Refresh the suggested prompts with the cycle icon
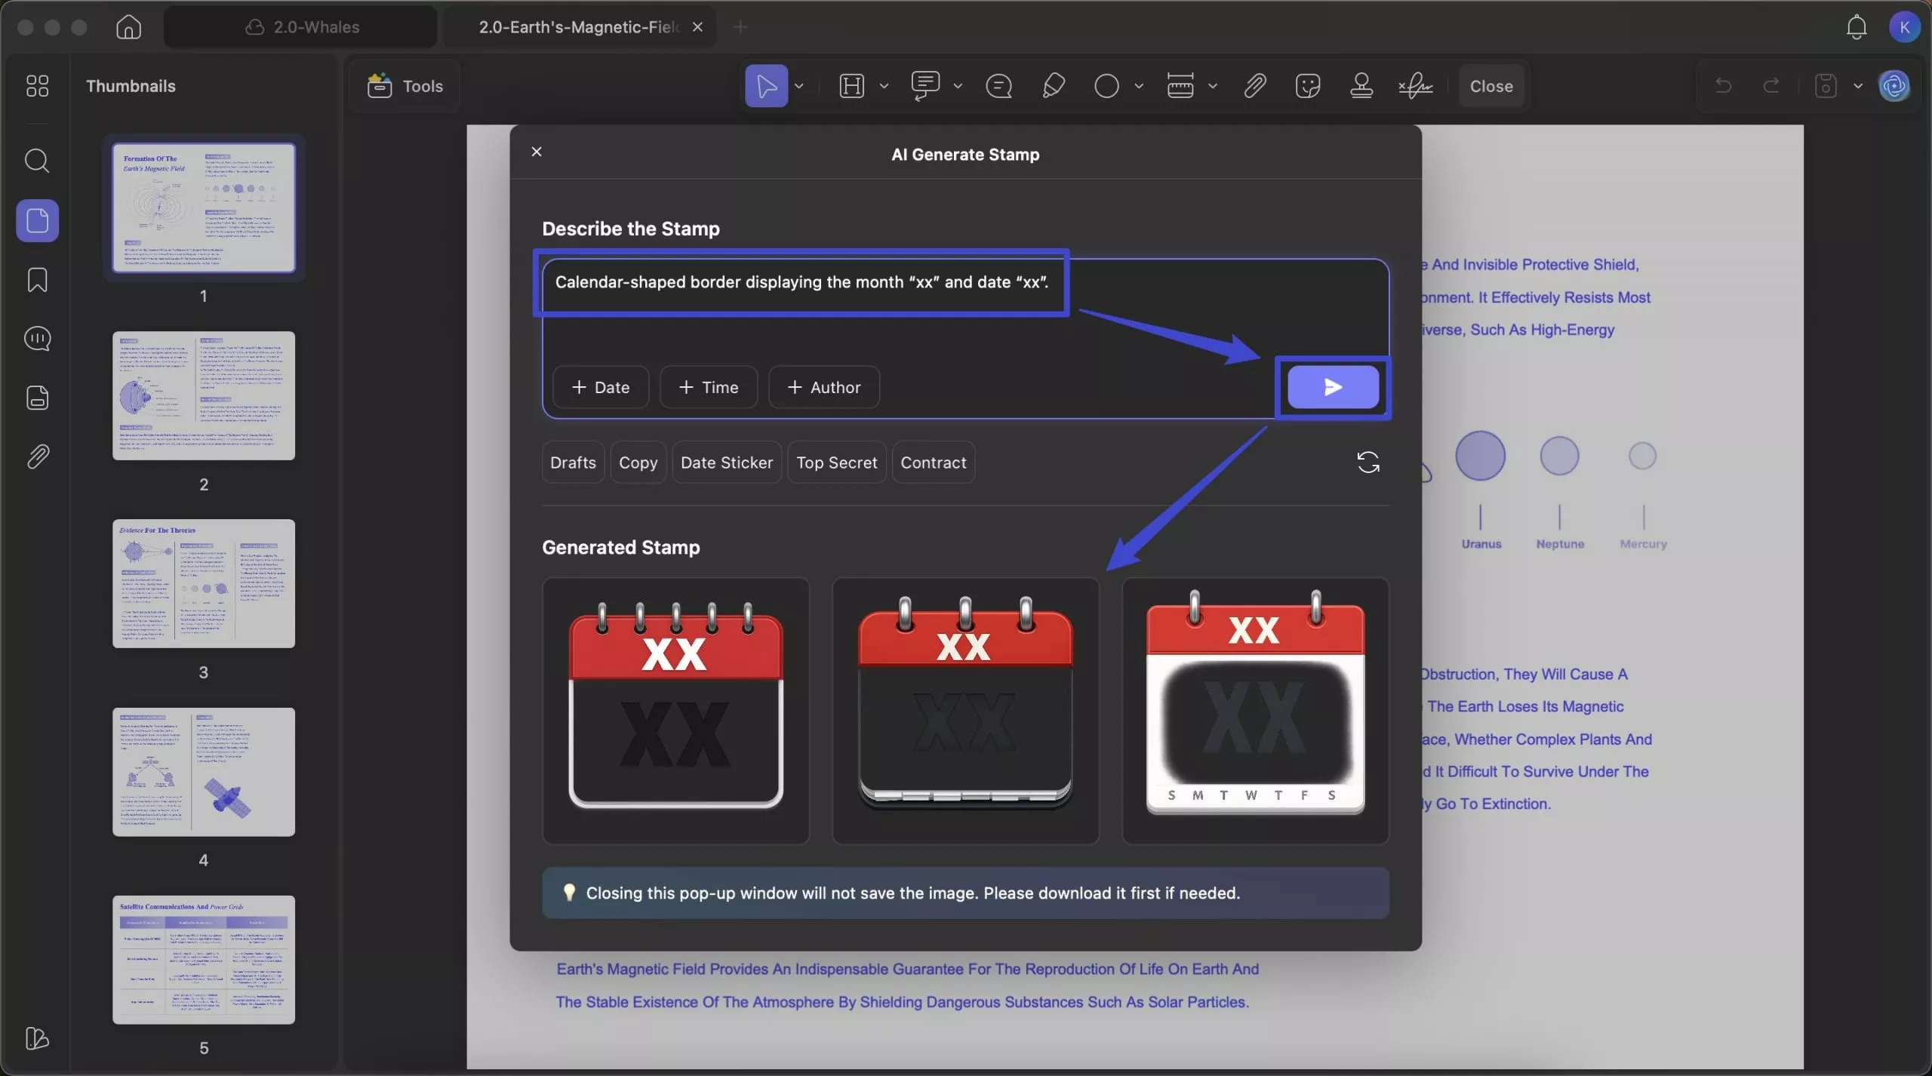The width and height of the screenshot is (1932, 1076). pyautogui.click(x=1367, y=462)
